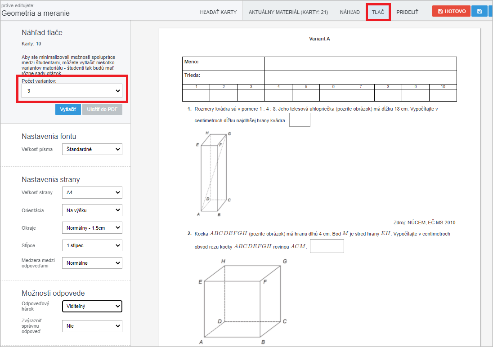Open the HĽADAŤ KARTY tab
The height and width of the screenshot is (347, 493).
pyautogui.click(x=218, y=12)
